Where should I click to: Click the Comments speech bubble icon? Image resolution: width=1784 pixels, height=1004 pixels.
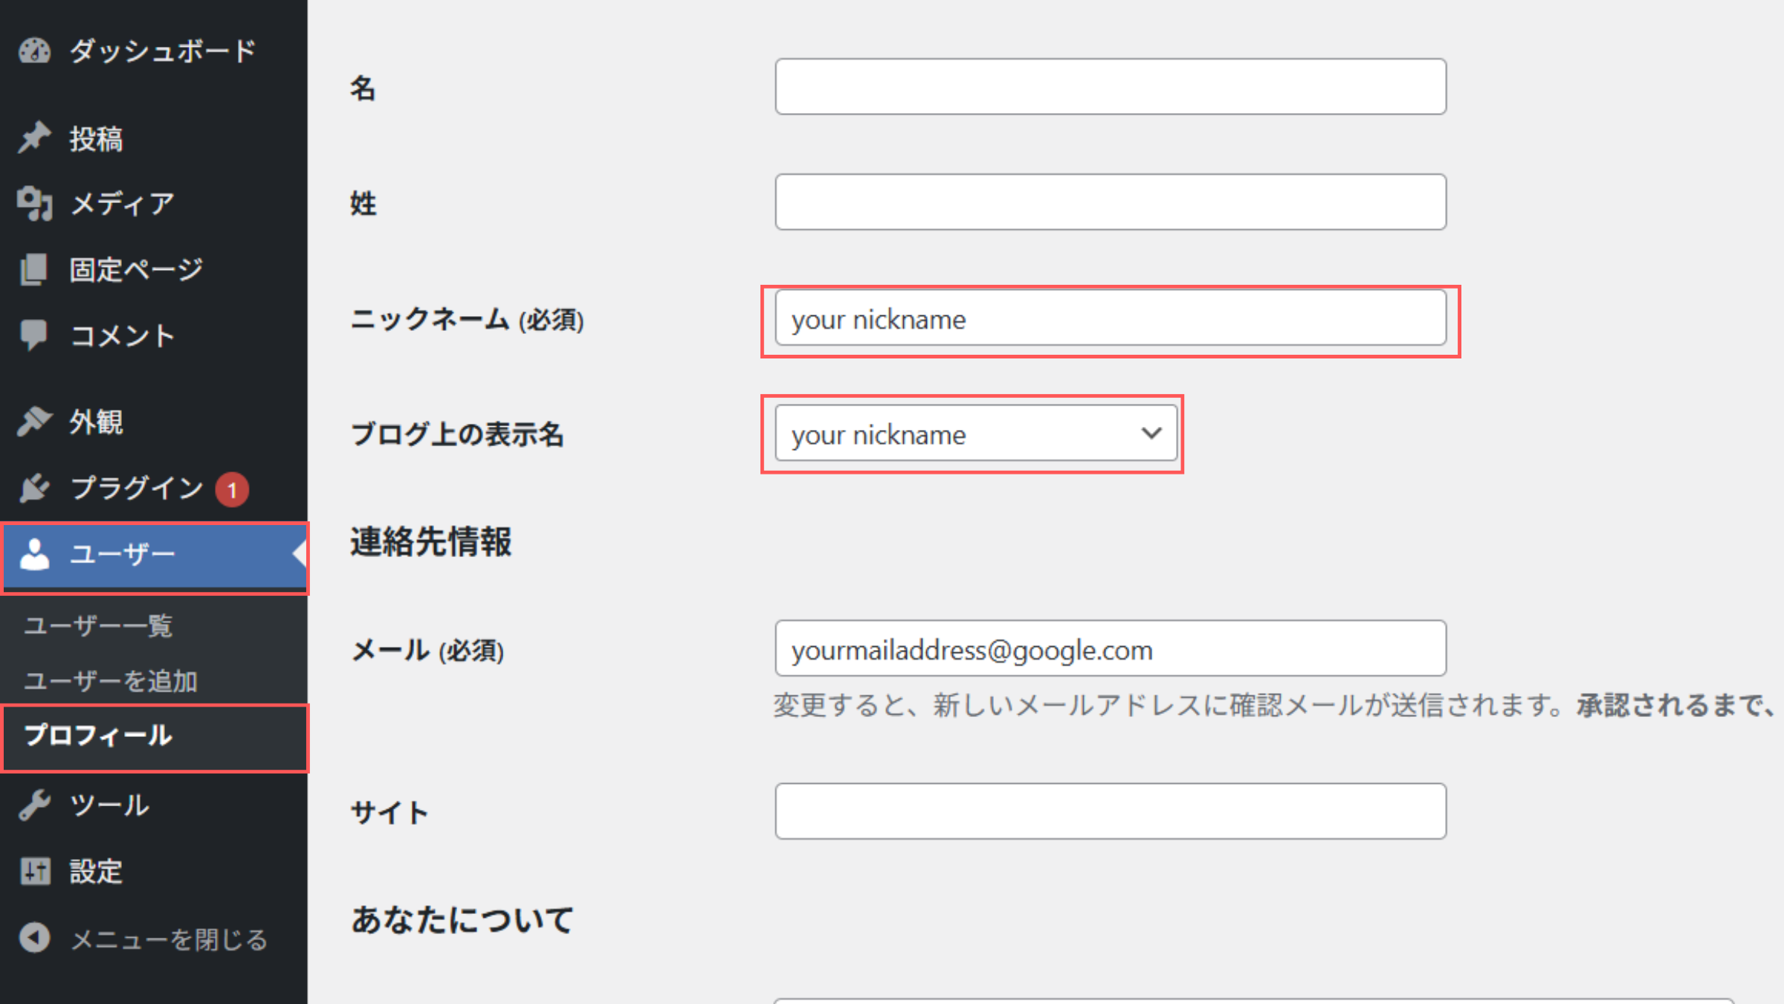(34, 335)
